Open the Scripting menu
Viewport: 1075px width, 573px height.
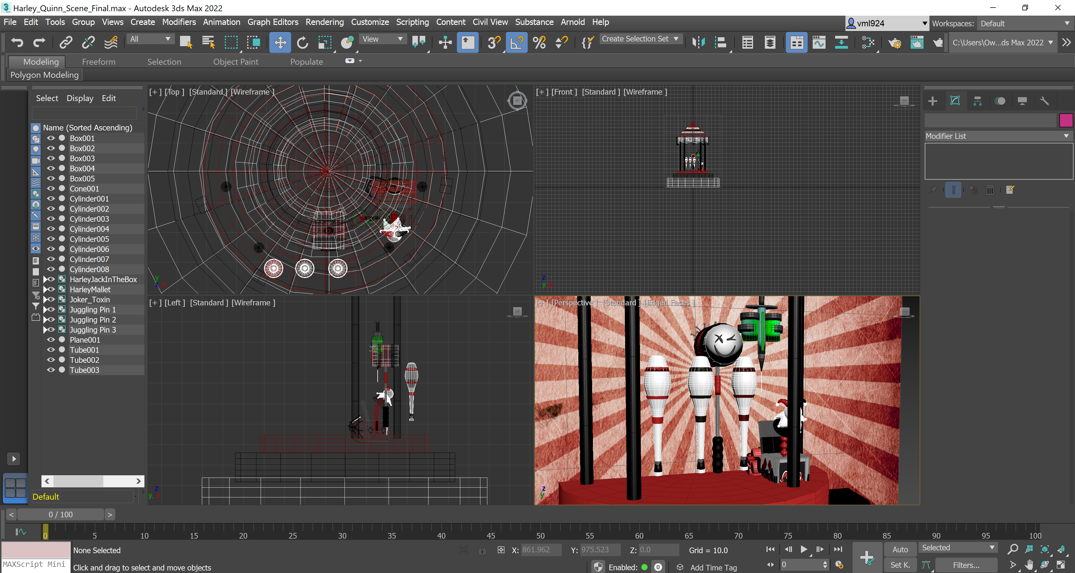[412, 22]
